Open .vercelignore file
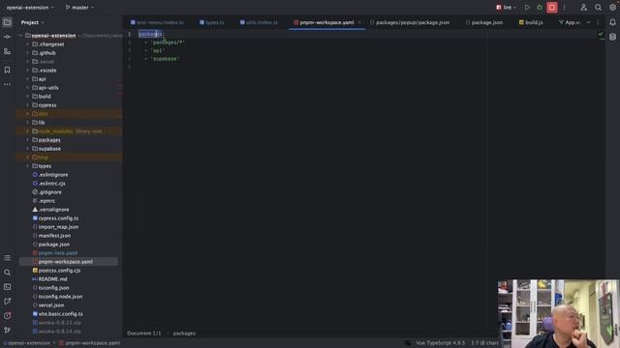Viewport: 620px width, 348px height. [x=53, y=210]
